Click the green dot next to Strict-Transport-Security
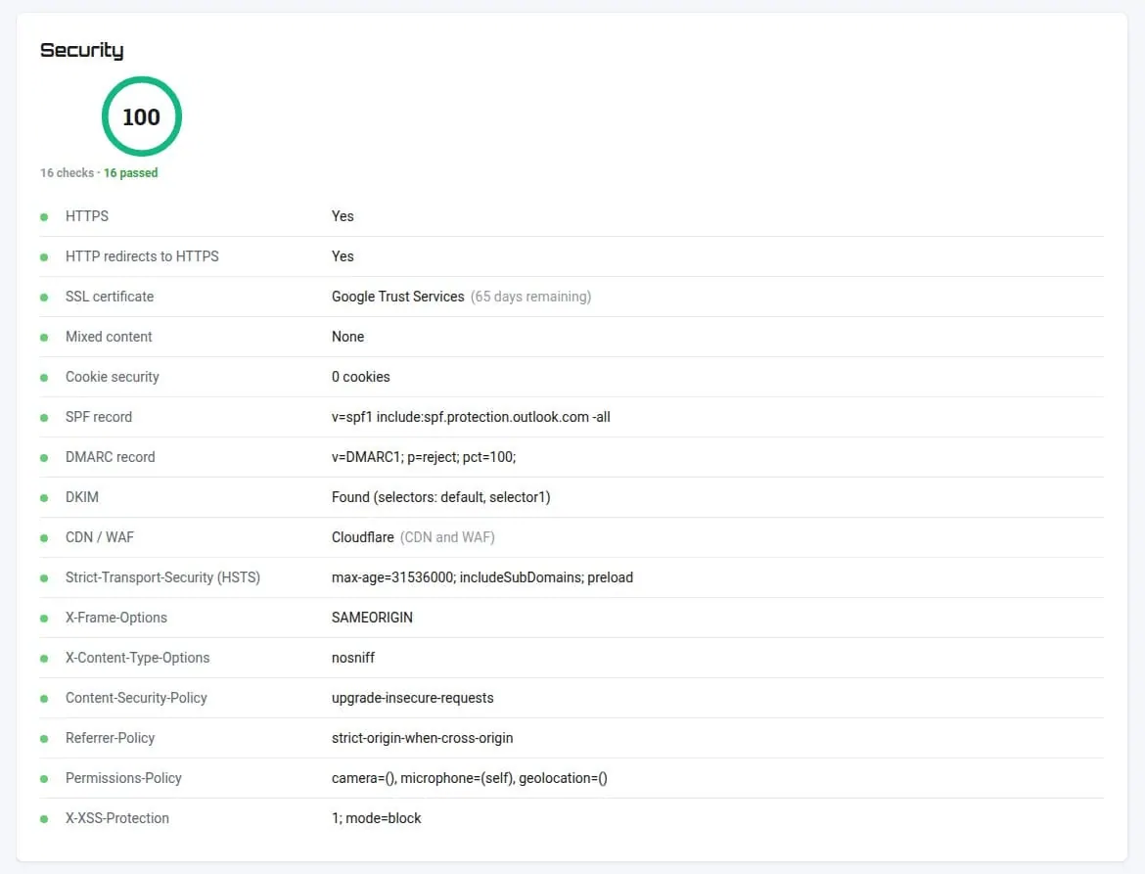1145x874 pixels. coord(44,578)
